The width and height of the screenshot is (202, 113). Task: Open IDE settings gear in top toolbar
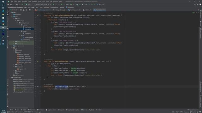[x=198, y=4]
